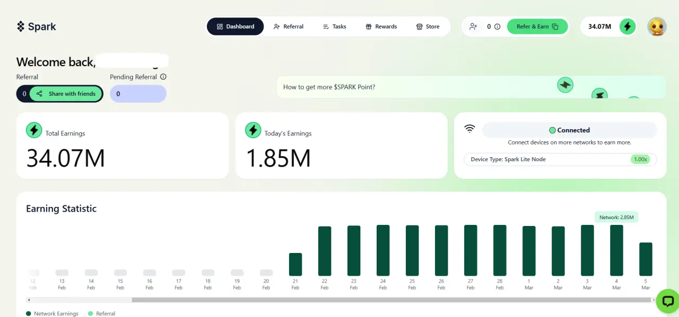Click floating lightning coin in banner
Viewport: 679px width, 317px height.
[x=565, y=85]
